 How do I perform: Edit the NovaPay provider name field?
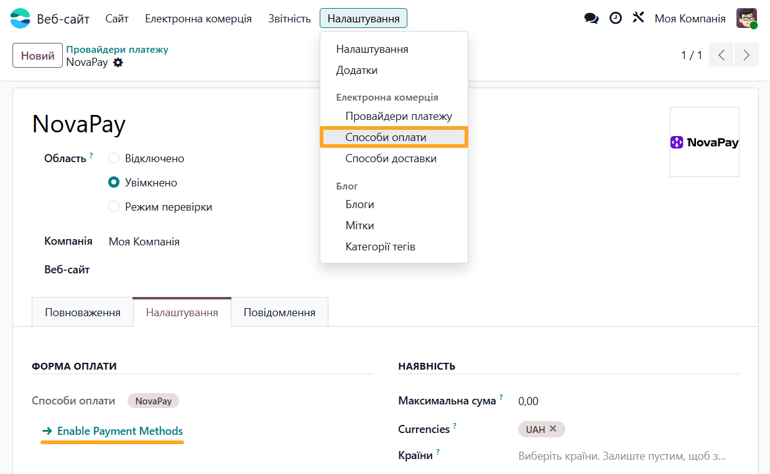click(x=79, y=124)
